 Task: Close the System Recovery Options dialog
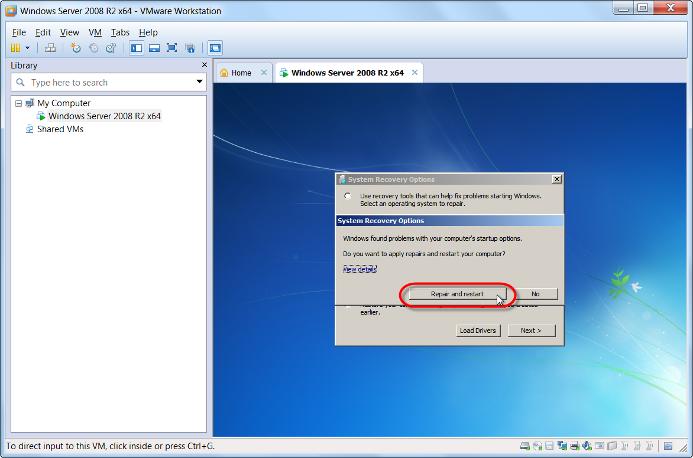coord(557,179)
